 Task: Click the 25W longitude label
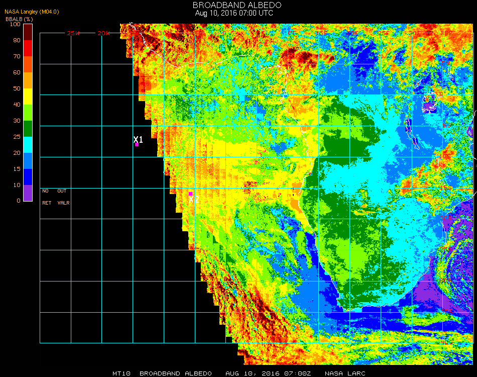click(x=73, y=33)
